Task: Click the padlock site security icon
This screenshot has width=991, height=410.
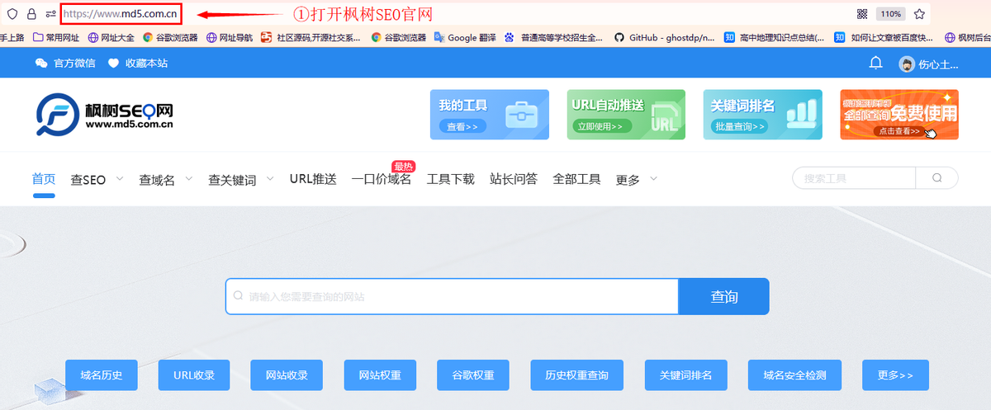Action: pos(31,14)
